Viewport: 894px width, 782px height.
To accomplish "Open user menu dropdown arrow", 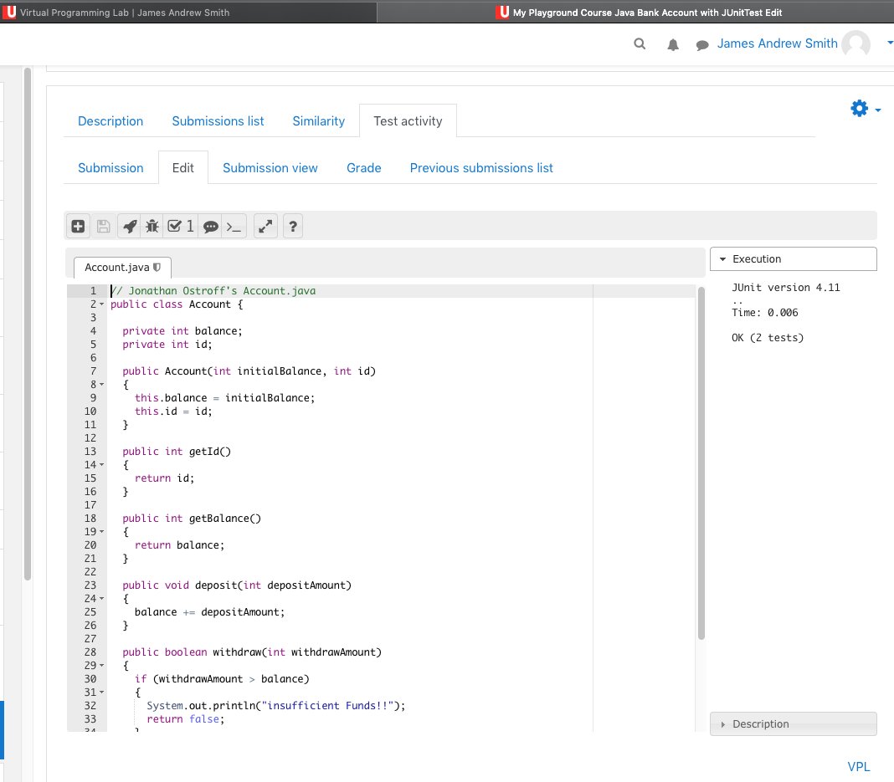I will [890, 43].
